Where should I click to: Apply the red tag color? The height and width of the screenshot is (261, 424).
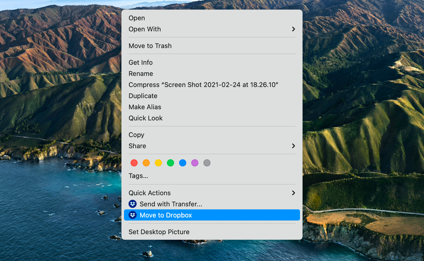coord(134,163)
